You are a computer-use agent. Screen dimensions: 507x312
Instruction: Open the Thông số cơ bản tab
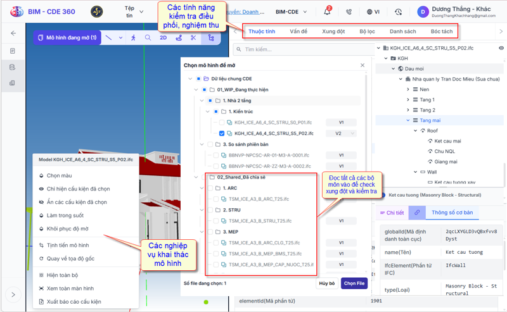pyautogui.click(x=452, y=213)
